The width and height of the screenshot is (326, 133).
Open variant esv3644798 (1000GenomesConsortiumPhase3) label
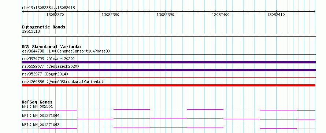coord(66,51)
